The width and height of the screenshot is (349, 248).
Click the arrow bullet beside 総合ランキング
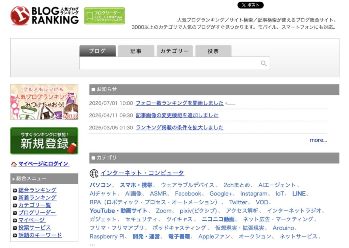coord(15,190)
